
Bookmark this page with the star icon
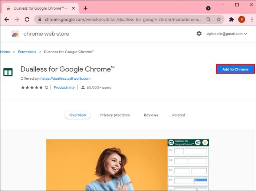[219, 19]
